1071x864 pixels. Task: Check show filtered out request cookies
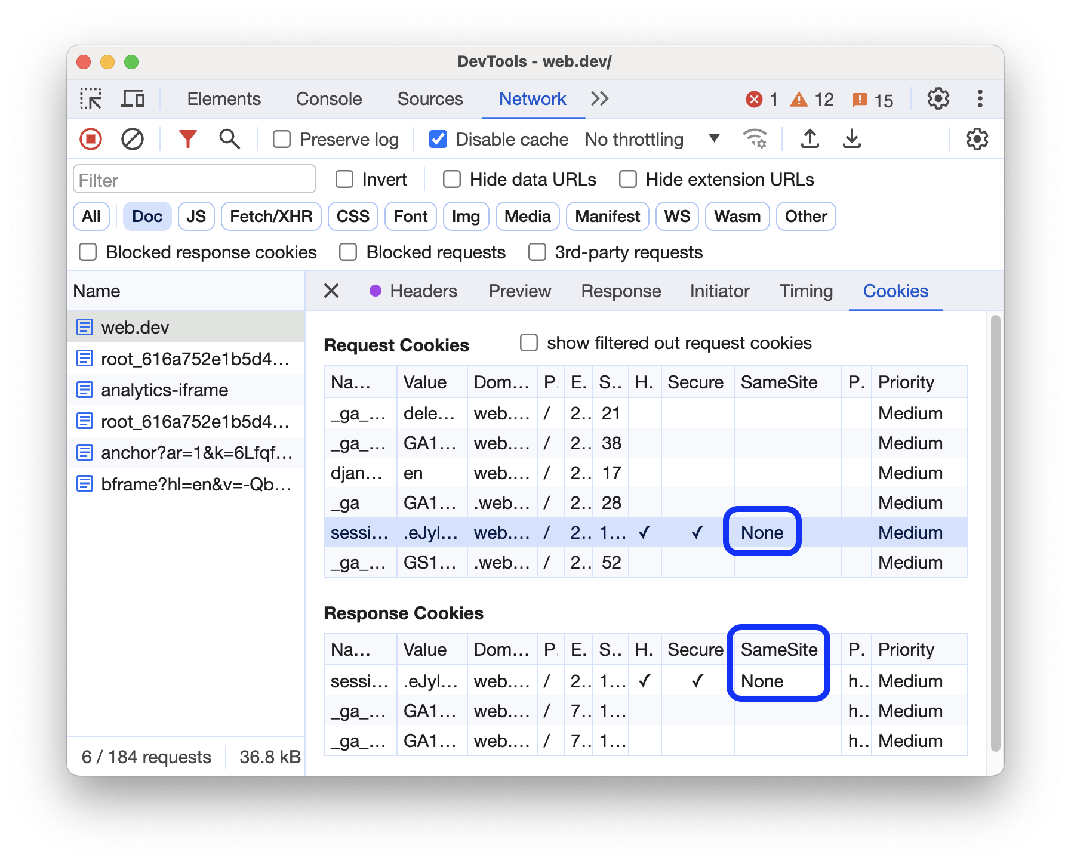click(x=529, y=342)
